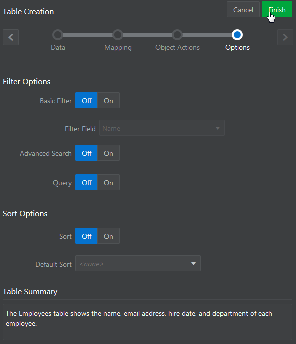This screenshot has width=296, height=344.
Task: Open the Options step label
Action: (238, 47)
